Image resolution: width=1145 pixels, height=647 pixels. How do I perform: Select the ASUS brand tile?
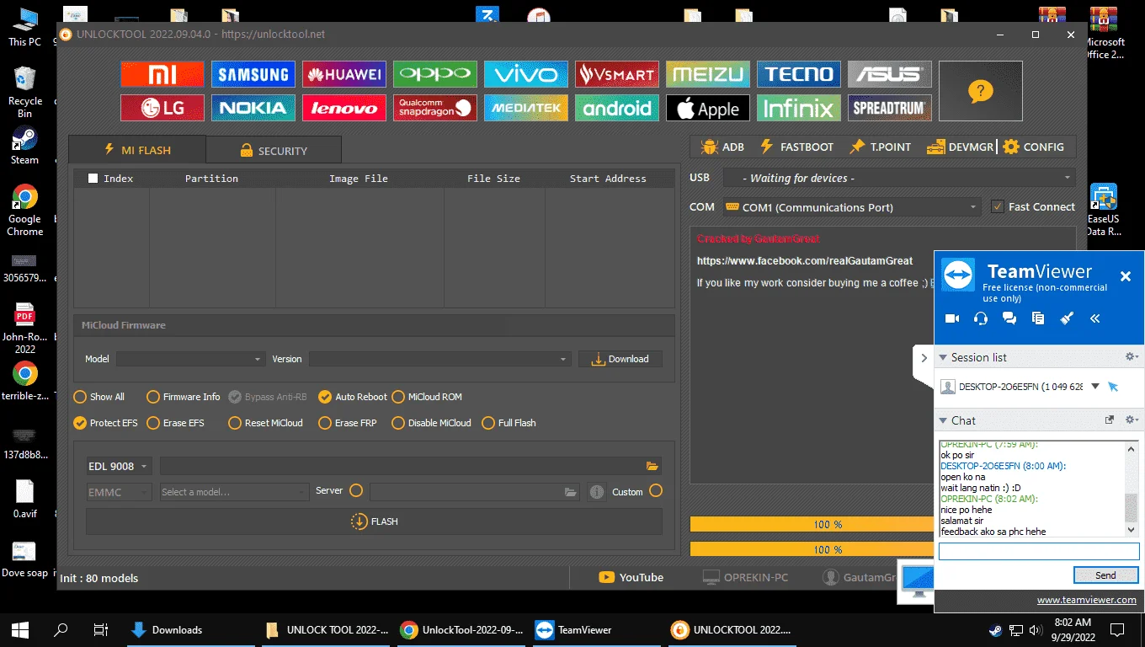click(x=889, y=74)
